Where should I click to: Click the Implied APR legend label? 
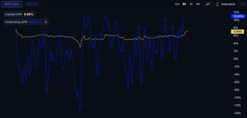point(14,14)
